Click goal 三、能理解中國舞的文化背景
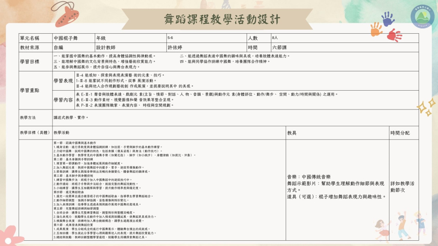The width and height of the screenshot is (438, 246). [105, 61]
